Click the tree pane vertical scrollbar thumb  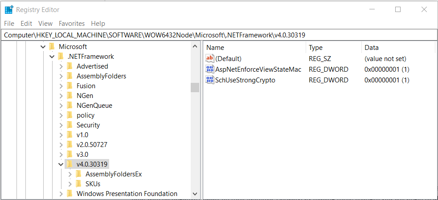195,87
